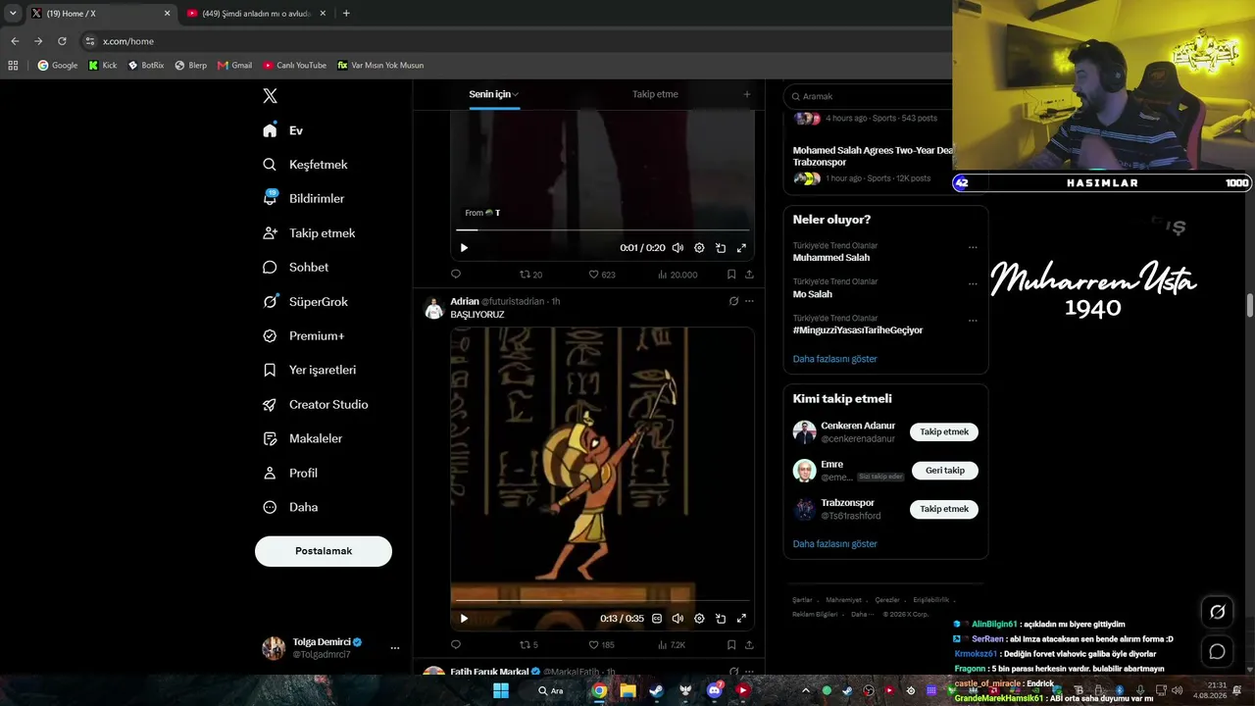
Task: Open Makaleler articles page
Action: (x=302, y=438)
